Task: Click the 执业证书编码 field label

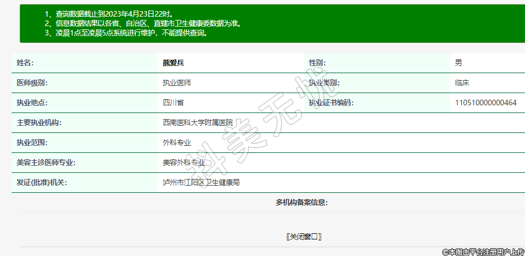Action: 331,103
